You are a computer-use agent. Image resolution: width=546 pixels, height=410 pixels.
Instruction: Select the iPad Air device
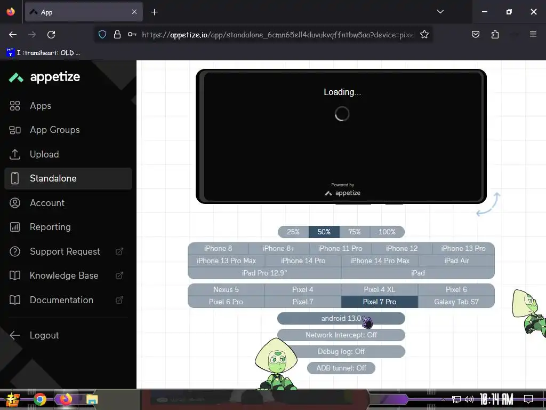456,261
